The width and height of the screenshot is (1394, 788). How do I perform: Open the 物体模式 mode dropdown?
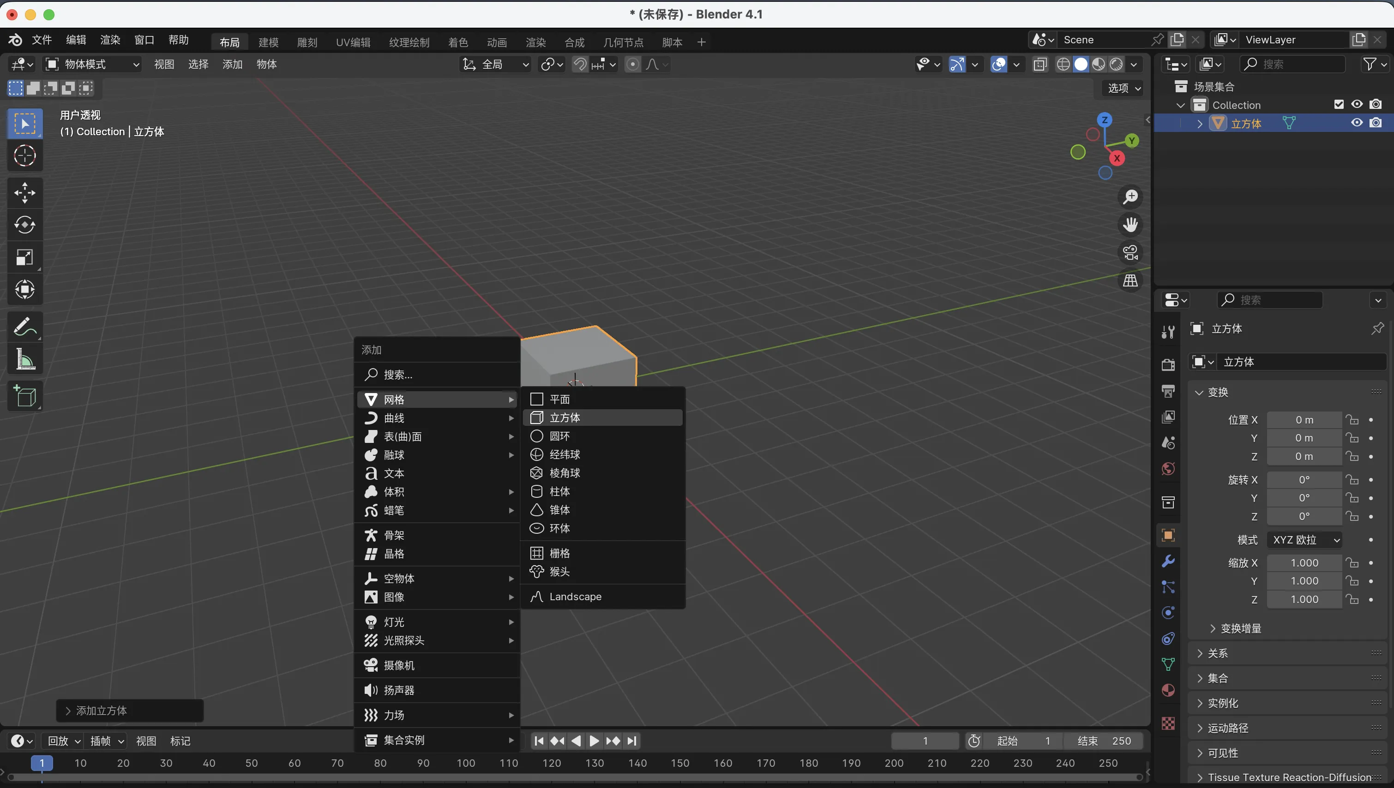coord(92,65)
